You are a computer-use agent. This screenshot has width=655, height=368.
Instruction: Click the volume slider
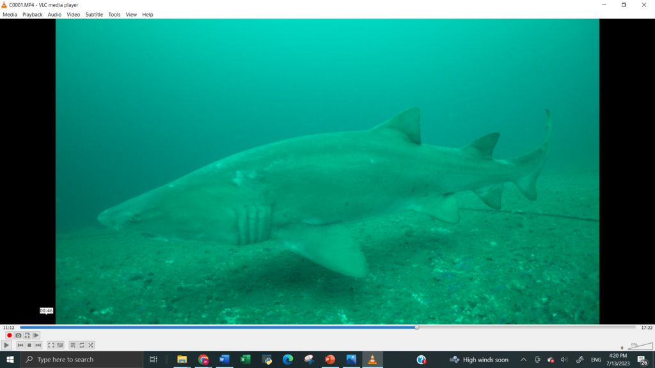click(640, 346)
